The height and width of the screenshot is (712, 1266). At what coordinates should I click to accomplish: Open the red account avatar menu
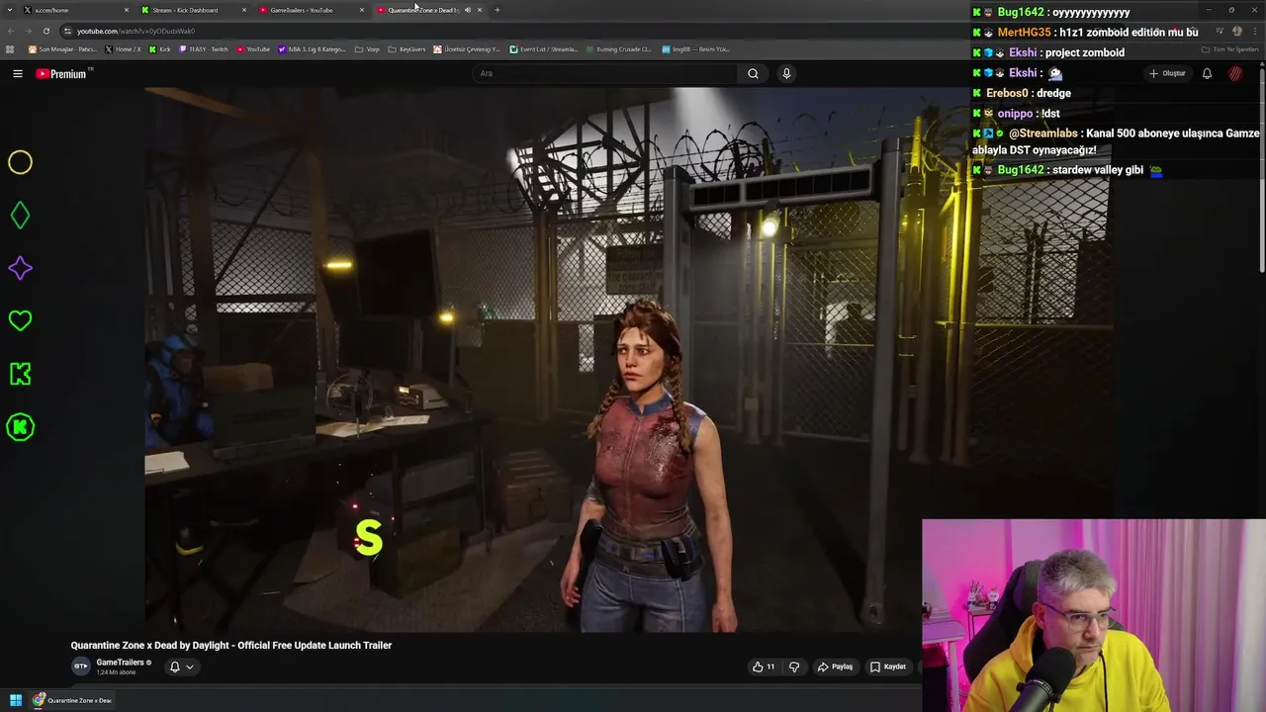pyautogui.click(x=1235, y=73)
